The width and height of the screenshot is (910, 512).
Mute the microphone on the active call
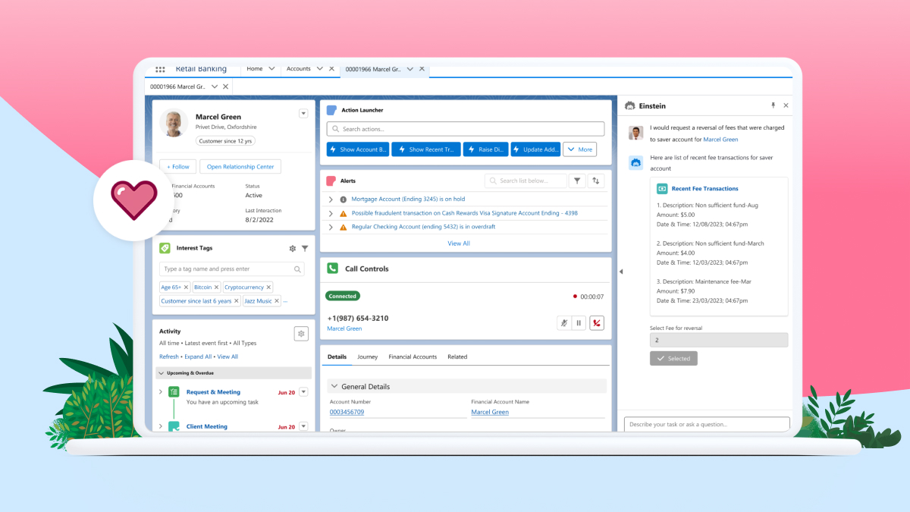click(x=563, y=322)
